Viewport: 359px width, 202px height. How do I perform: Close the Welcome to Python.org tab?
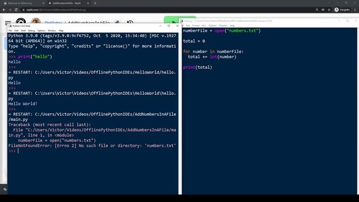tap(43, 3)
